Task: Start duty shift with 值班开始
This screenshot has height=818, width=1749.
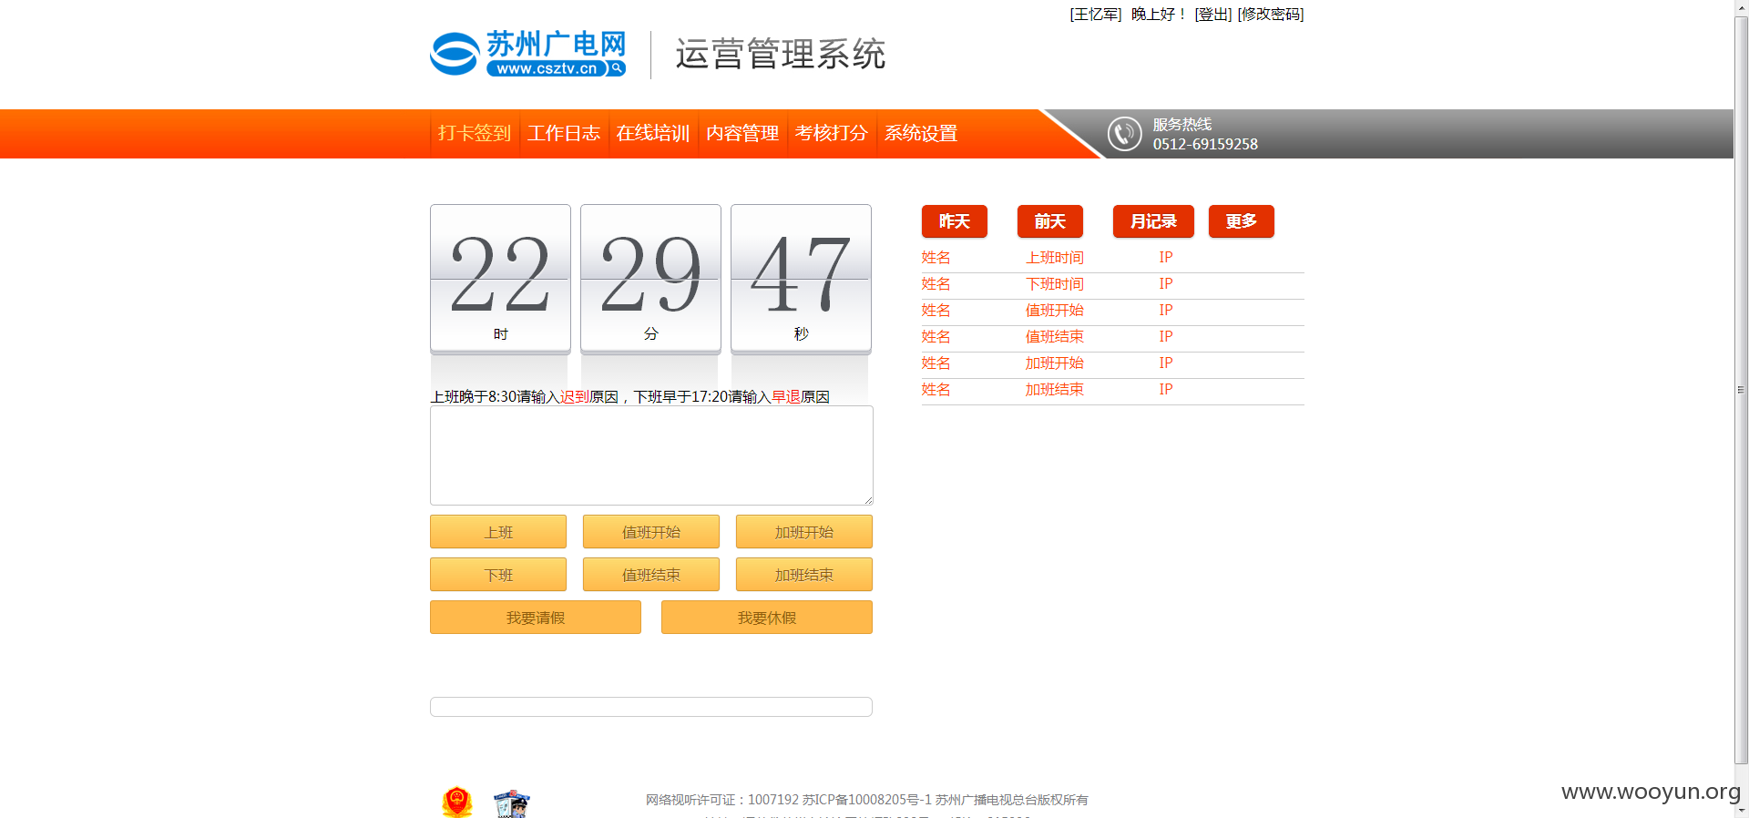Action: point(651,532)
